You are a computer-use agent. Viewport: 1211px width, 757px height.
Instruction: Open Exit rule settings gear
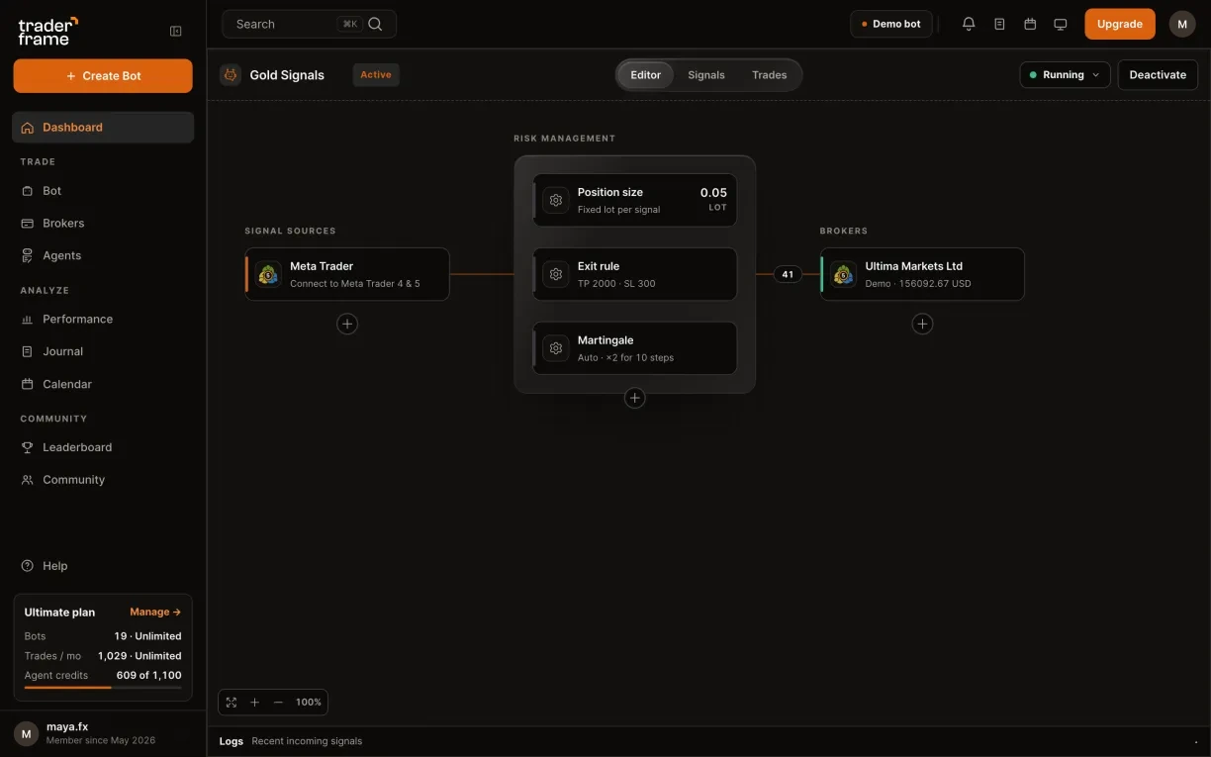tap(556, 274)
